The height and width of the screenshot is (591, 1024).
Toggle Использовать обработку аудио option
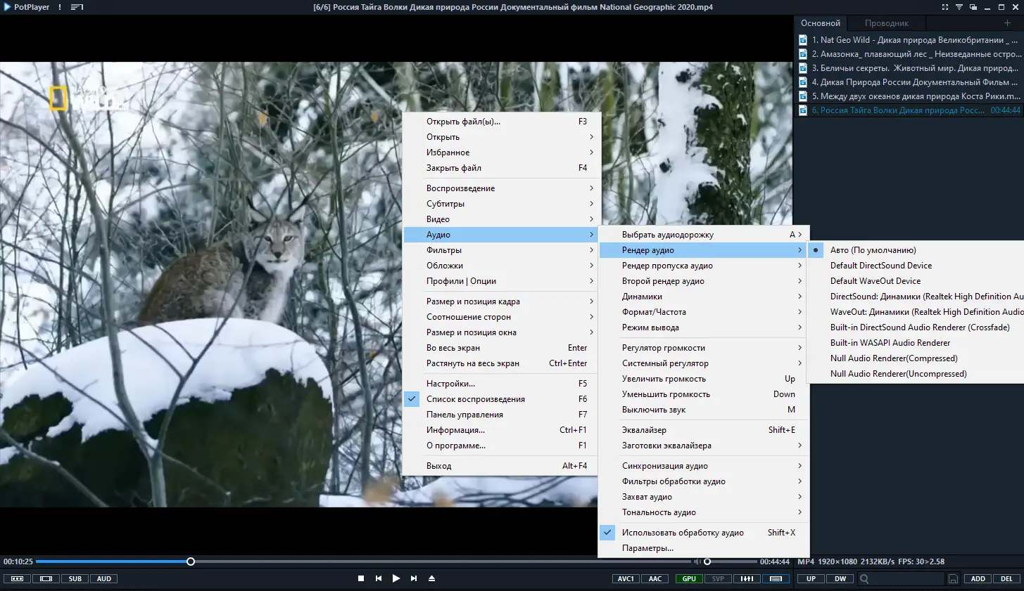click(704, 533)
